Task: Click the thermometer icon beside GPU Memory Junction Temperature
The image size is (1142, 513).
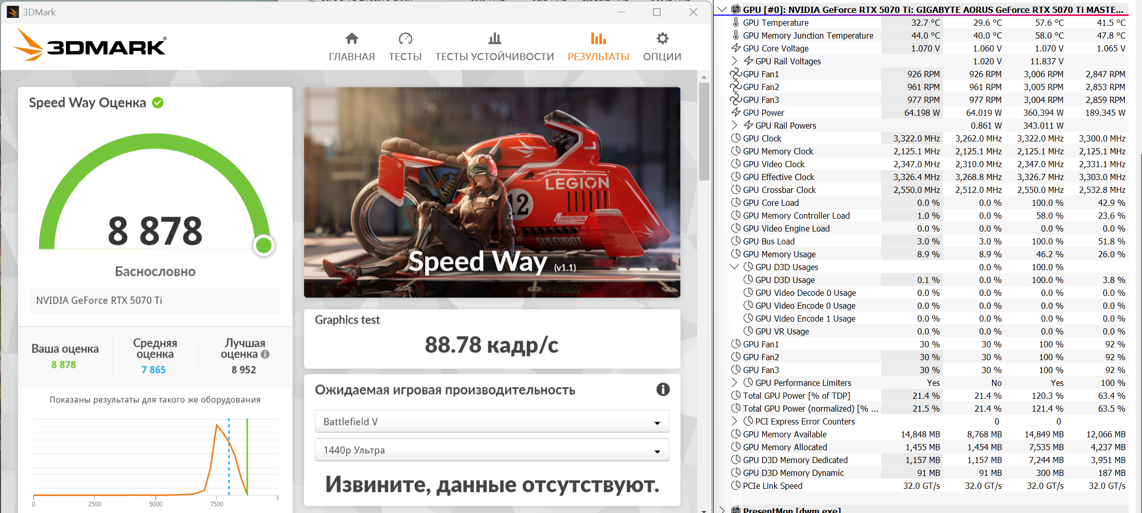Action: [x=736, y=35]
